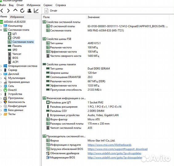Open the Вид menu
Viewport: 174px width, 166px height.
point(11,5)
